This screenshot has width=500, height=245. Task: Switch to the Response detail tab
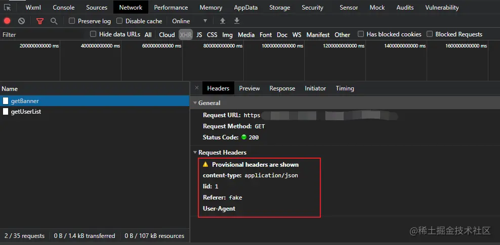tap(282, 88)
